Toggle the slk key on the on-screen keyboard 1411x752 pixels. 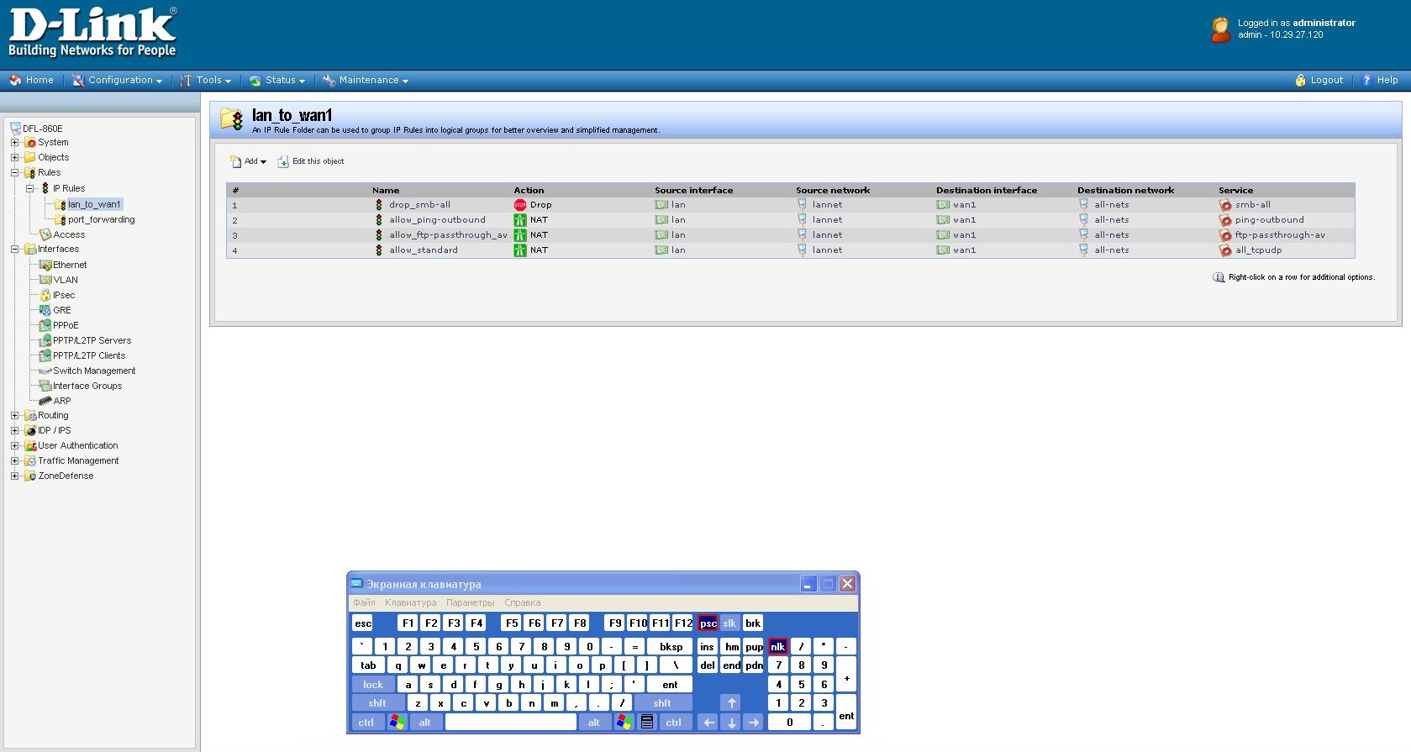729,623
